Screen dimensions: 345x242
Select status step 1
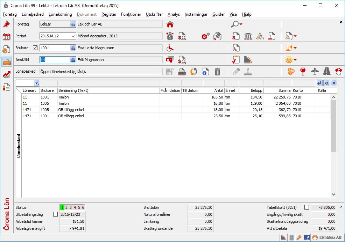pyautogui.click(x=62, y=207)
